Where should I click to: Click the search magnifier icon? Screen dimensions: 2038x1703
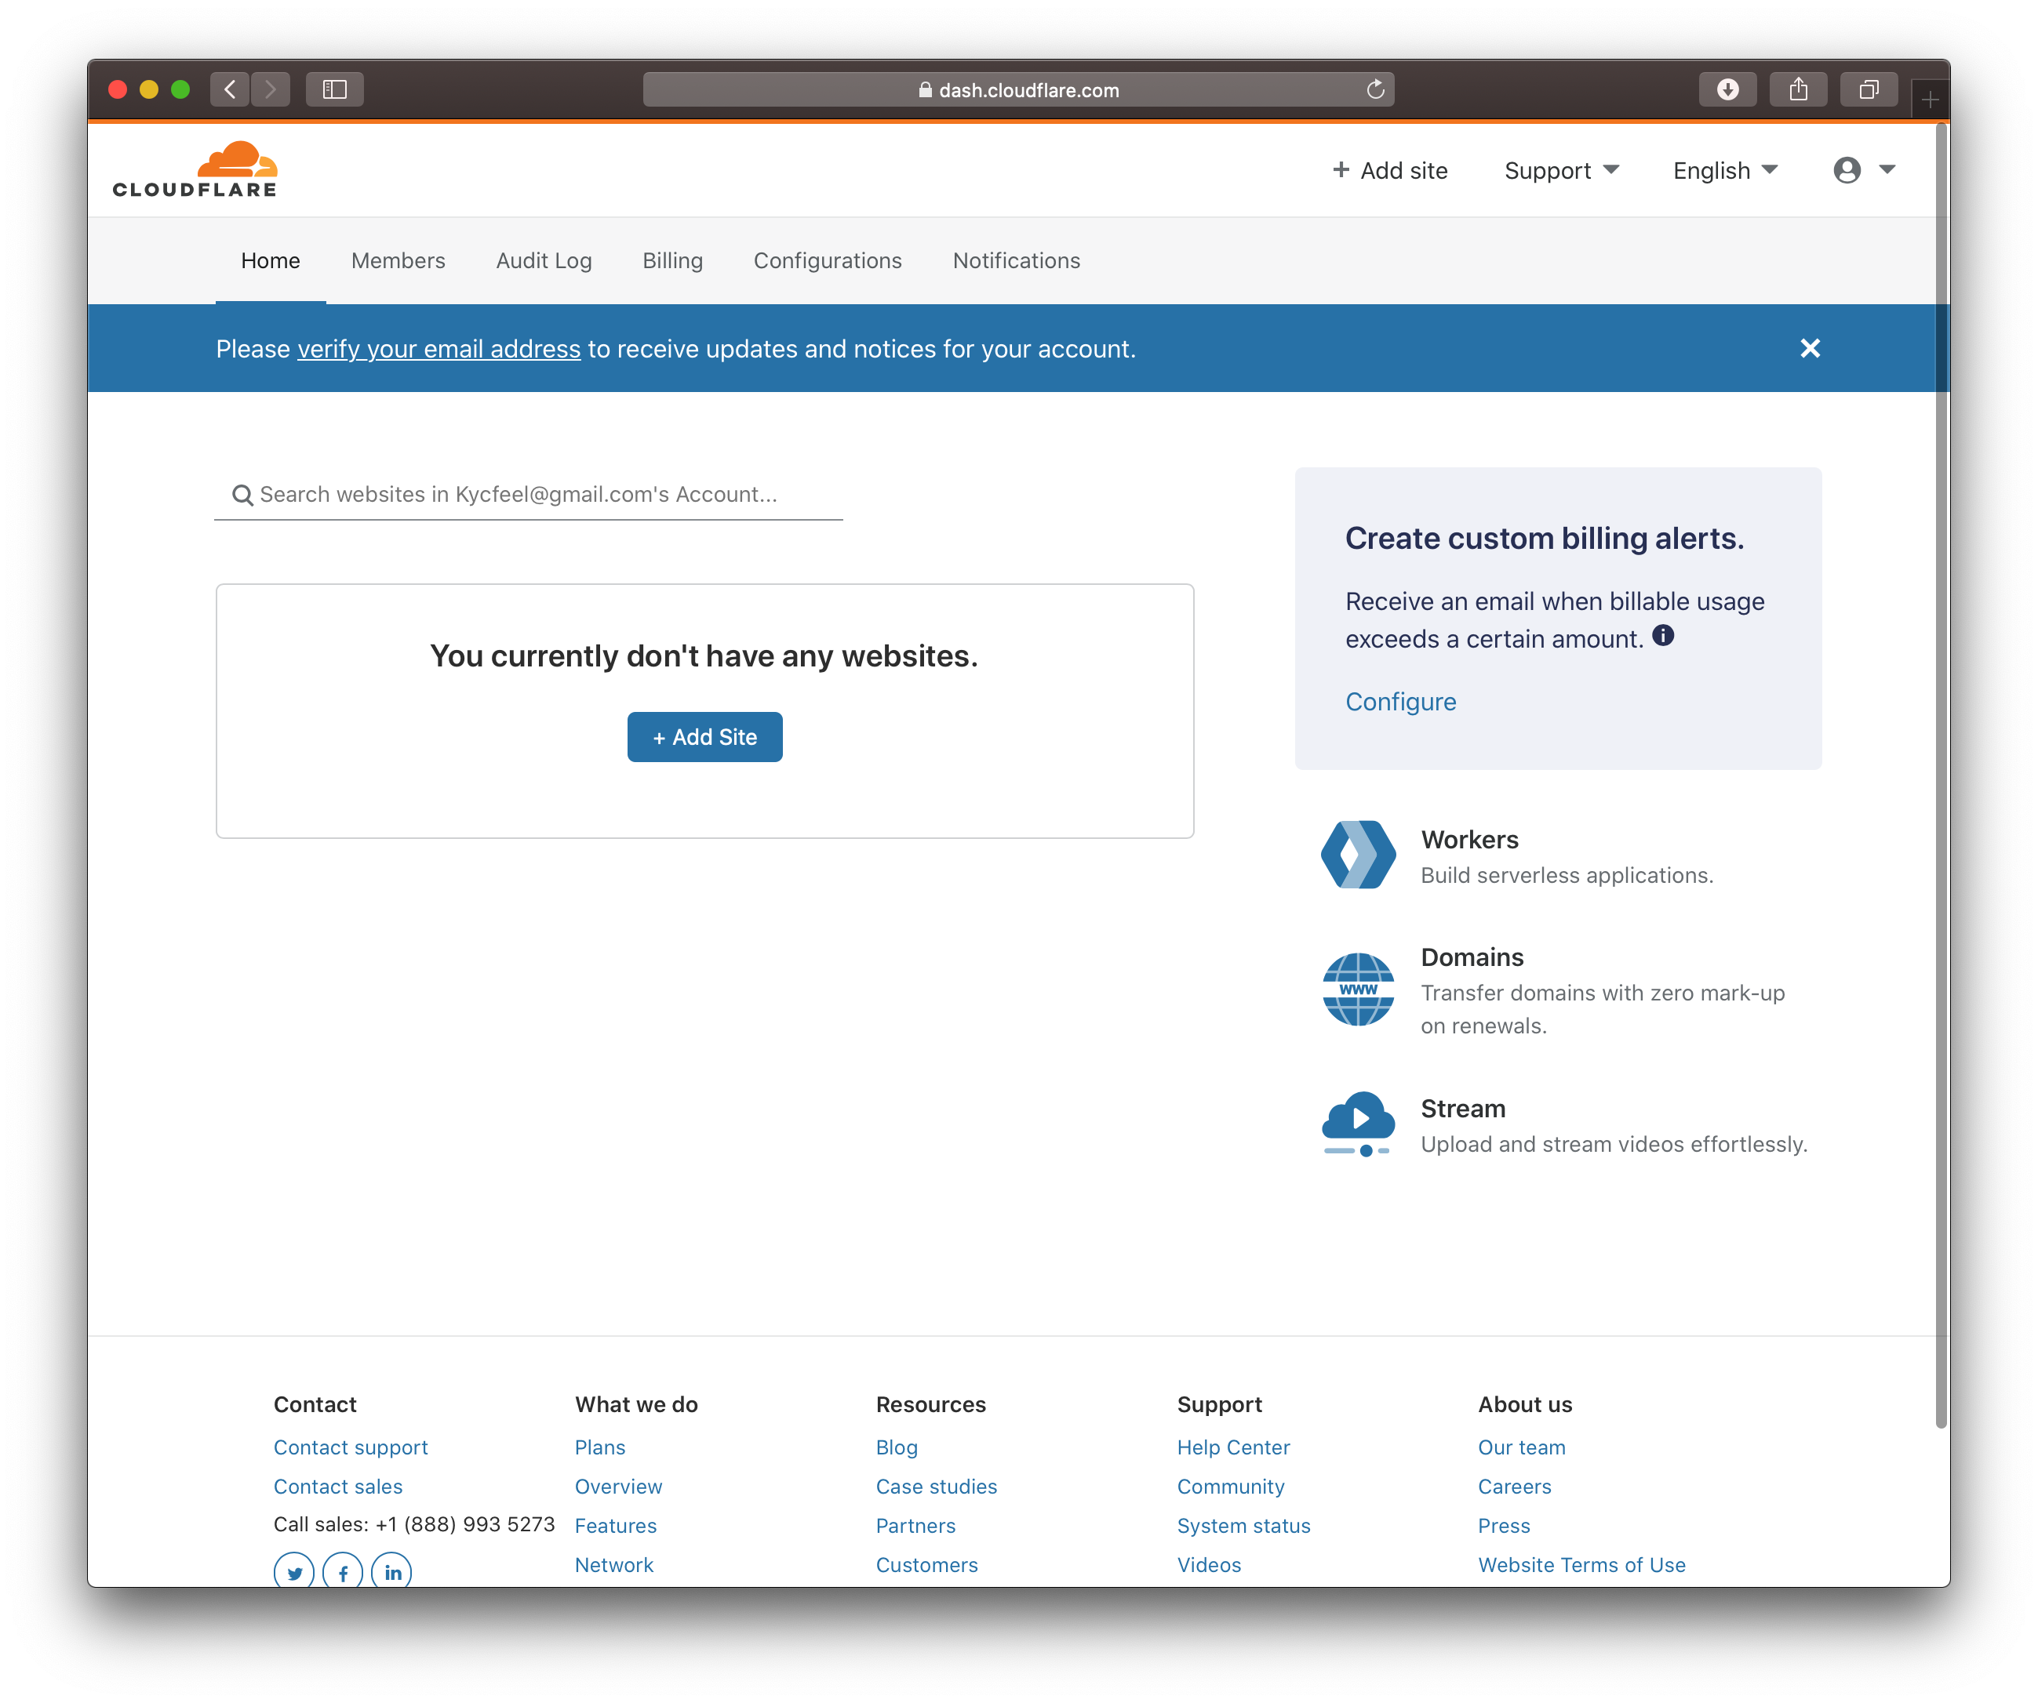coord(242,495)
